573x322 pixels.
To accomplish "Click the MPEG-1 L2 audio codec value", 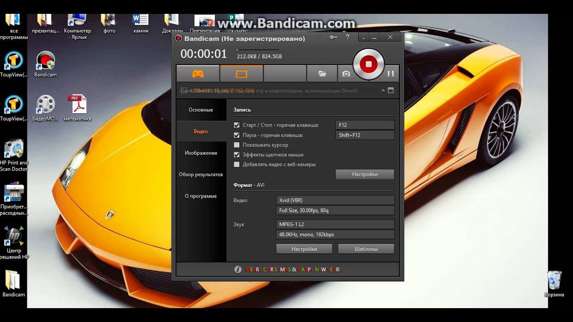I will [x=335, y=224].
